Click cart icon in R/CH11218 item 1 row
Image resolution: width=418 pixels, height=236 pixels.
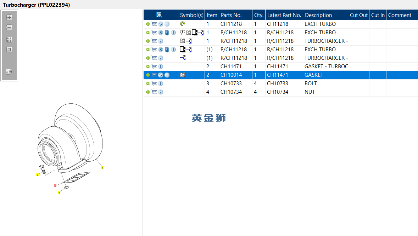(x=154, y=41)
